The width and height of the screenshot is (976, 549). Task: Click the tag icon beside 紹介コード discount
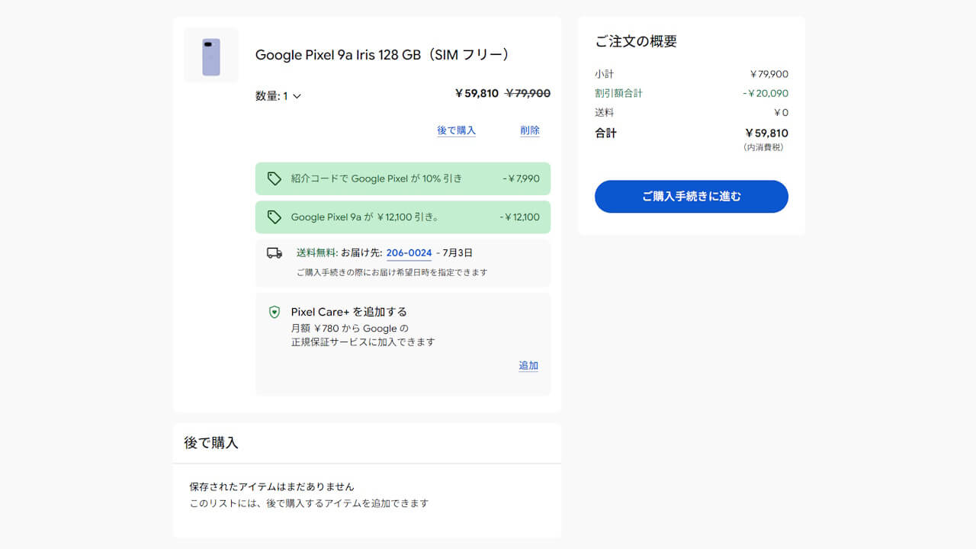(274, 178)
